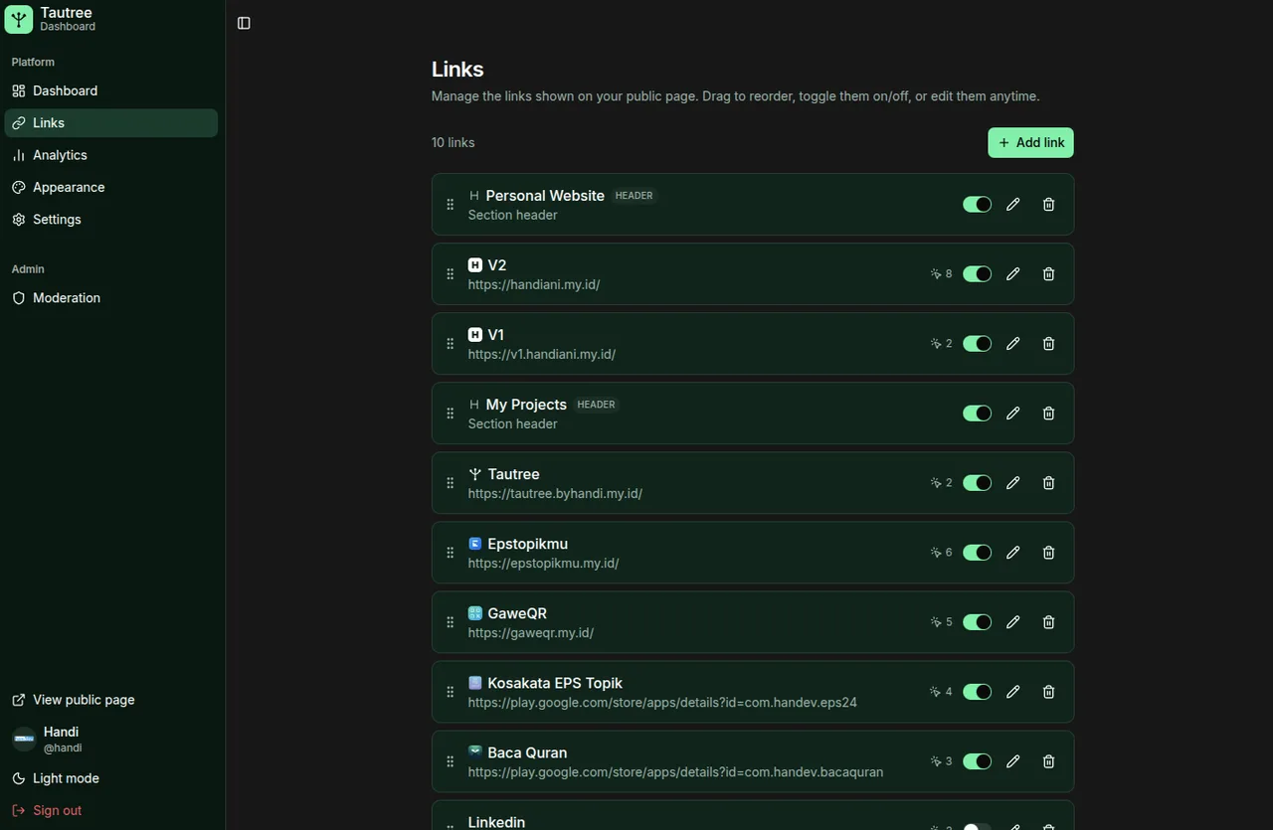
Task: Edit the My Projects header
Action: (1012, 414)
